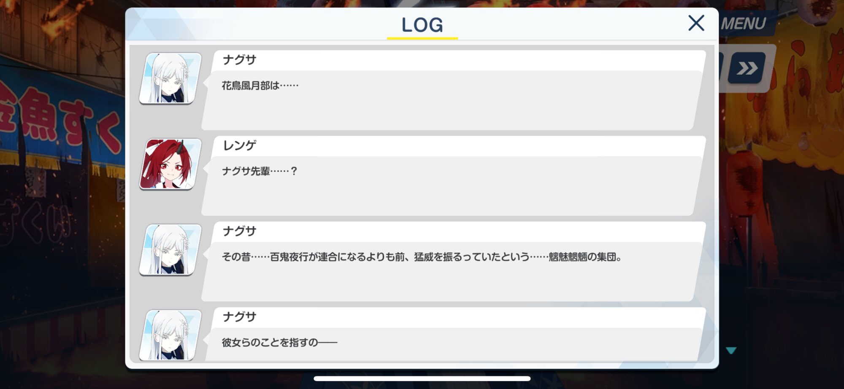
Task: Tap the first ナグサ speaker name
Action: (x=239, y=60)
